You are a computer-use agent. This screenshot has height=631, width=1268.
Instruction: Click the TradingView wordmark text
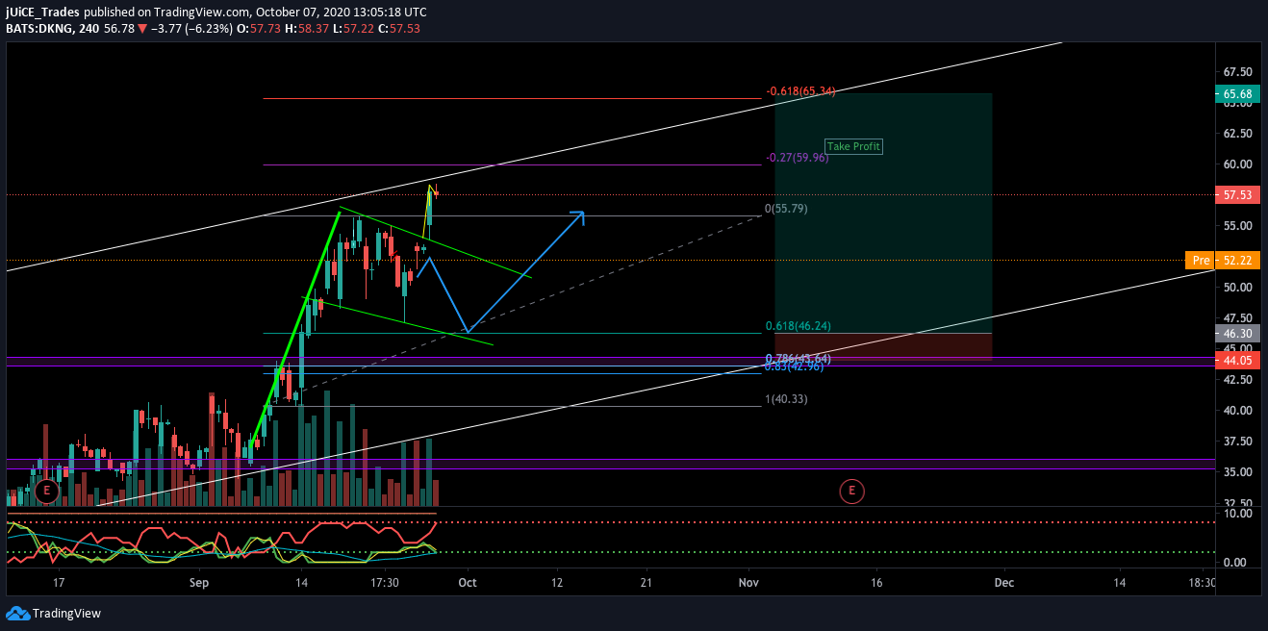click(x=66, y=614)
